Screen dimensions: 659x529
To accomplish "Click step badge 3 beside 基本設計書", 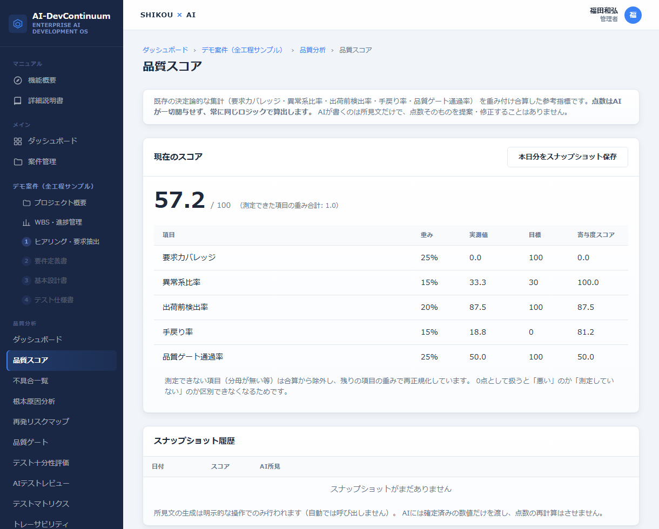I will pos(26,281).
